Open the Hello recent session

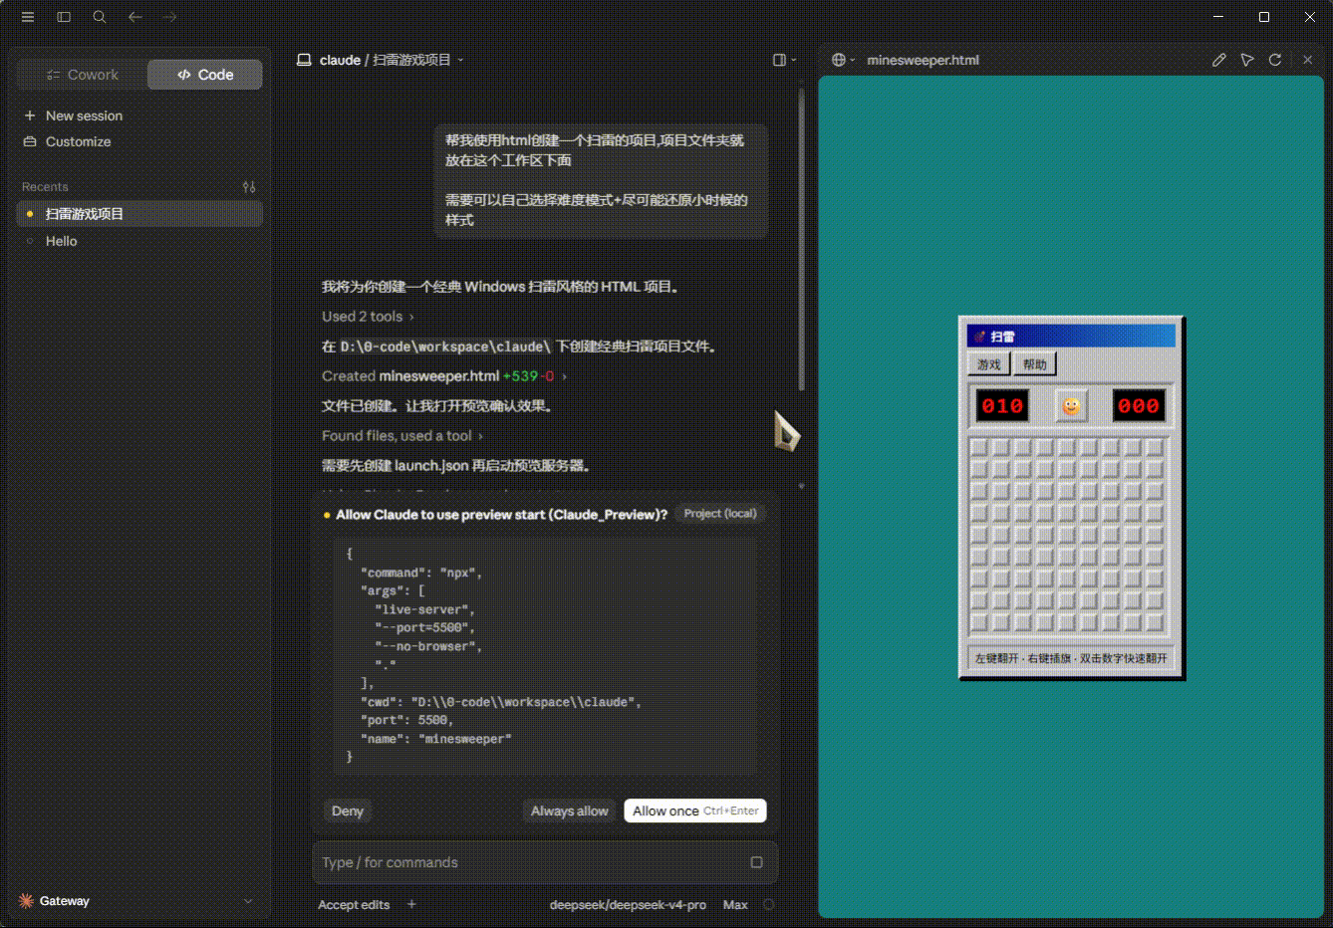click(139, 241)
